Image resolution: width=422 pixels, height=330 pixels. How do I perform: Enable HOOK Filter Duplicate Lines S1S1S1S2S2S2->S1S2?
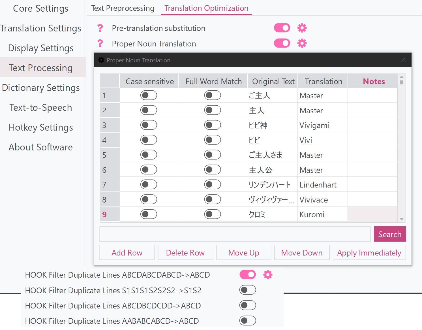[x=248, y=290]
